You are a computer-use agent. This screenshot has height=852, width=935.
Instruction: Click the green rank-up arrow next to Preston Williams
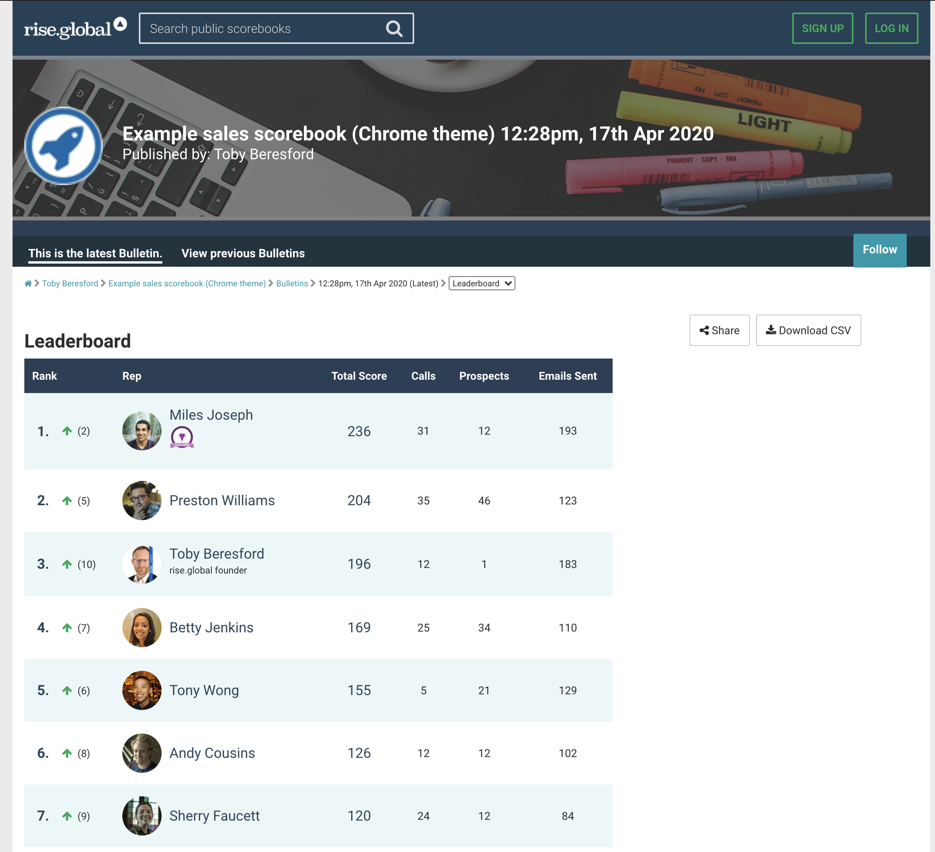click(x=67, y=501)
